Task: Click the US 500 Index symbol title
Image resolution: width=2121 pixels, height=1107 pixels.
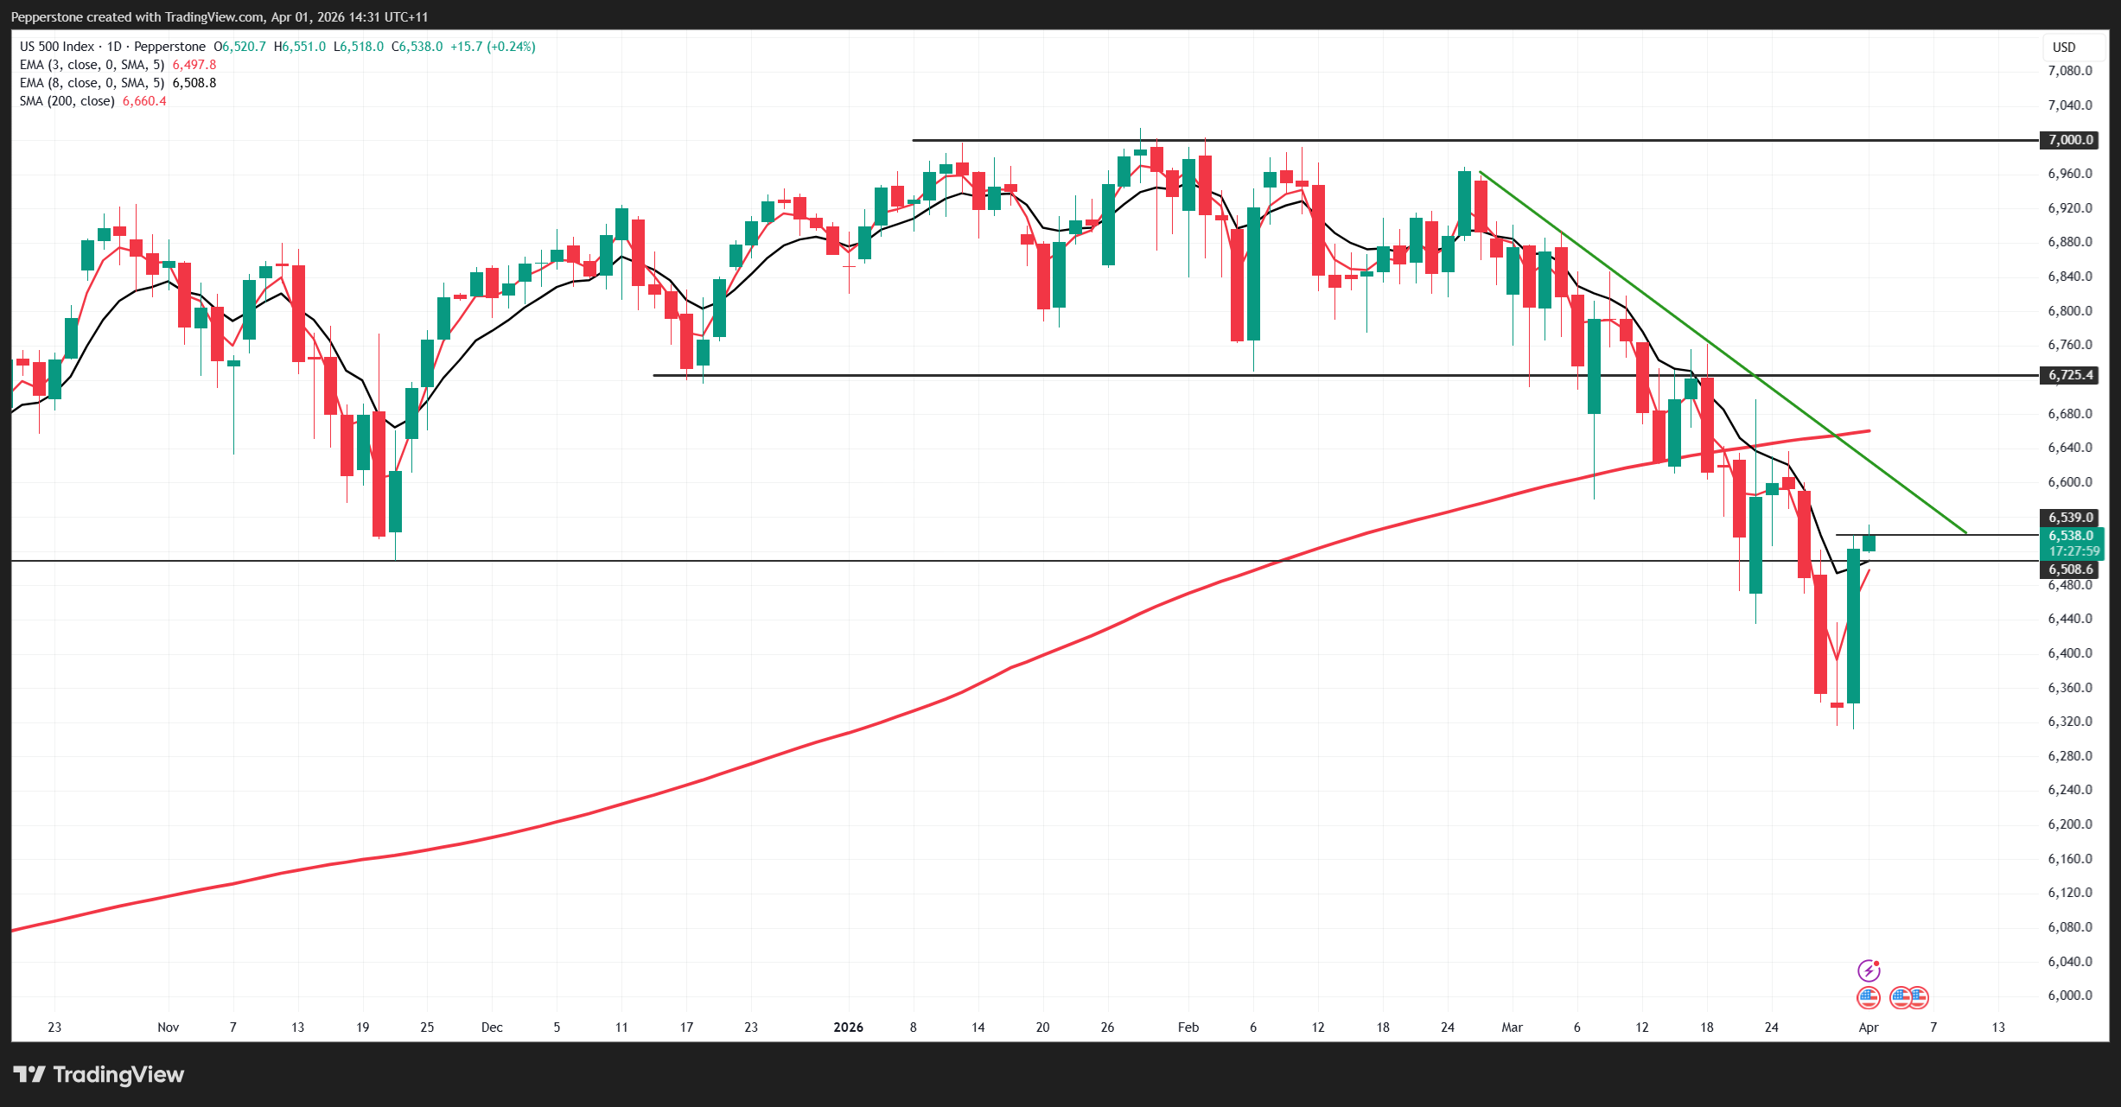Action: (57, 47)
